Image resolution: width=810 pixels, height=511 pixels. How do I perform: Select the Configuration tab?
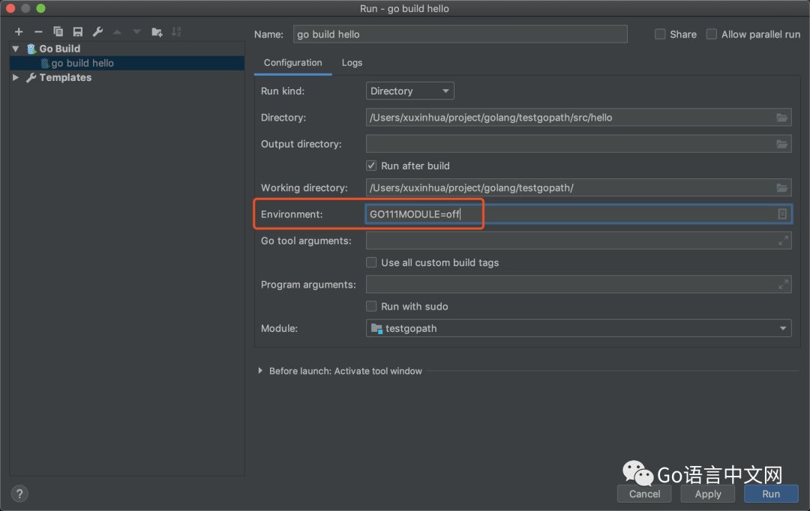[x=292, y=63]
